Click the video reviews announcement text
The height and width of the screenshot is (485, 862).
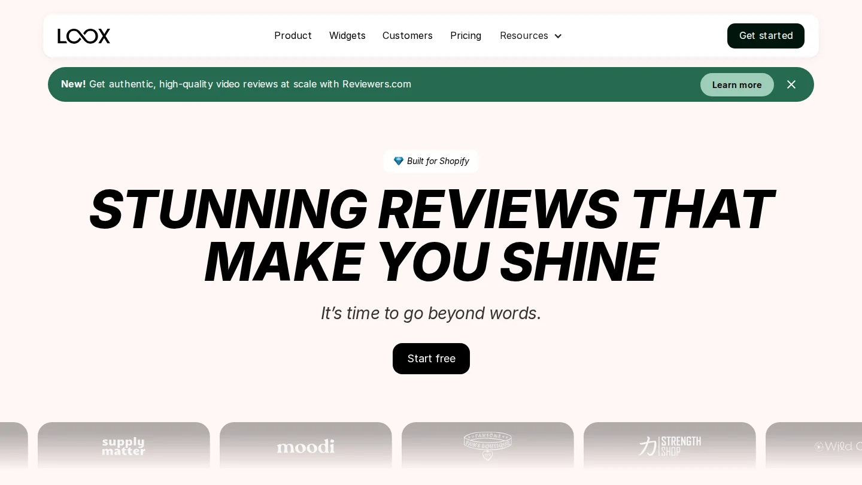tap(236, 84)
